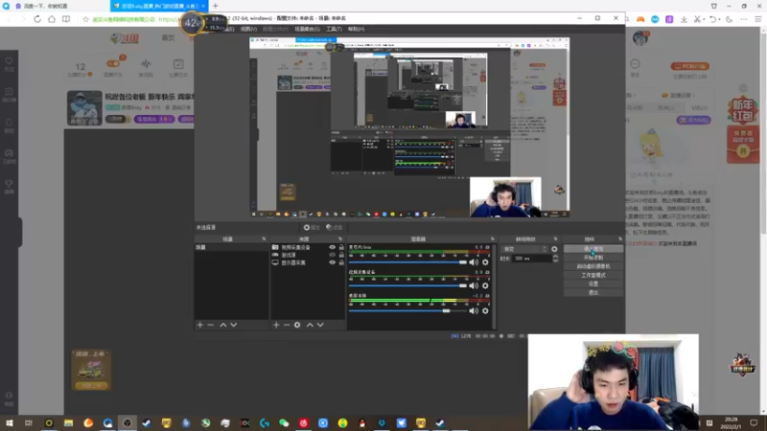Screen dimensions: 767x431
Task: Click 退出 to exit OBS
Action: [x=593, y=293]
